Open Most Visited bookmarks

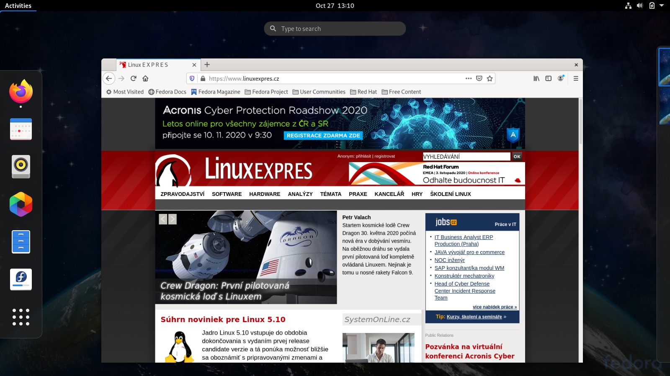pyautogui.click(x=125, y=92)
